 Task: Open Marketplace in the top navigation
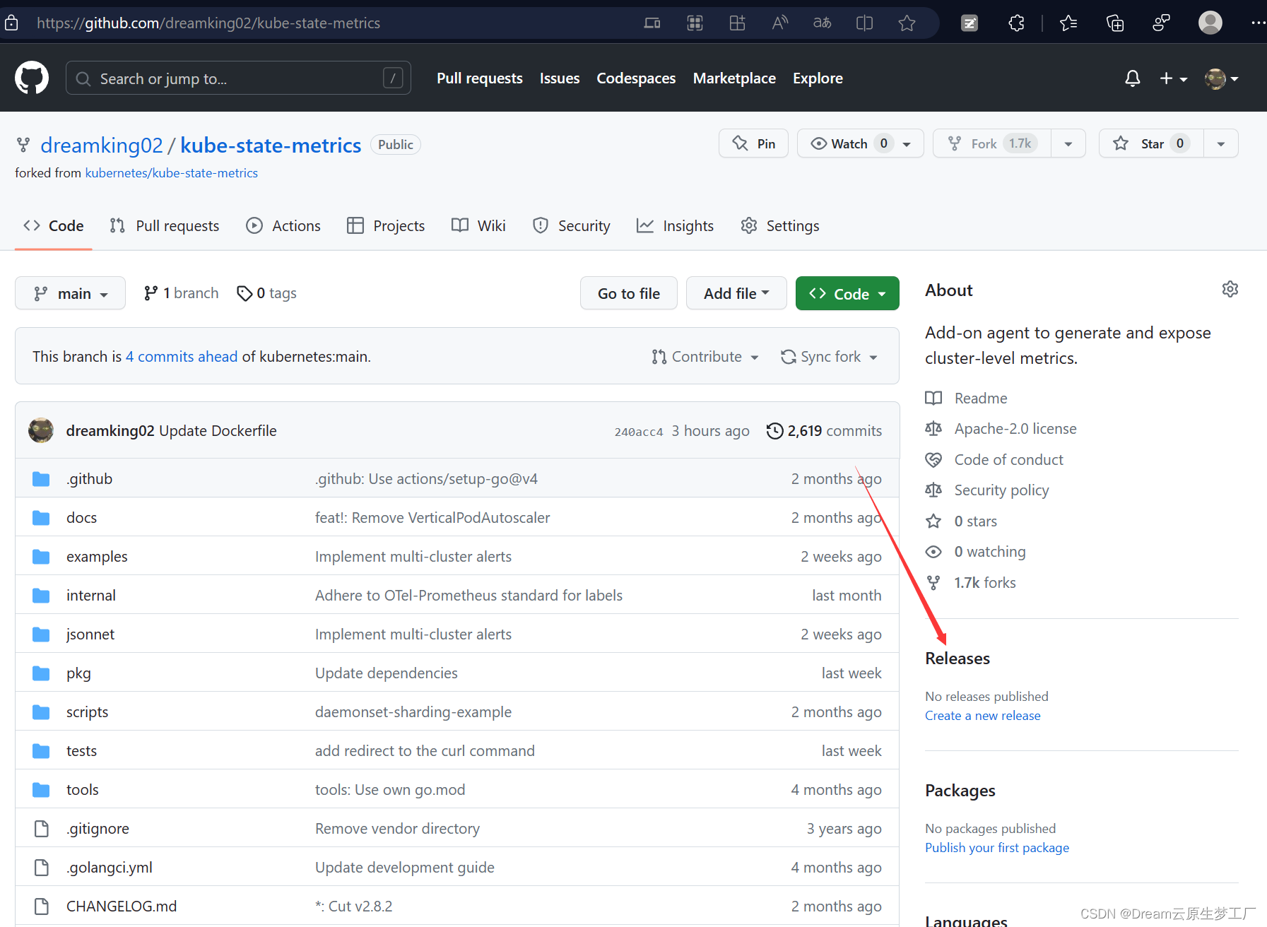point(734,78)
